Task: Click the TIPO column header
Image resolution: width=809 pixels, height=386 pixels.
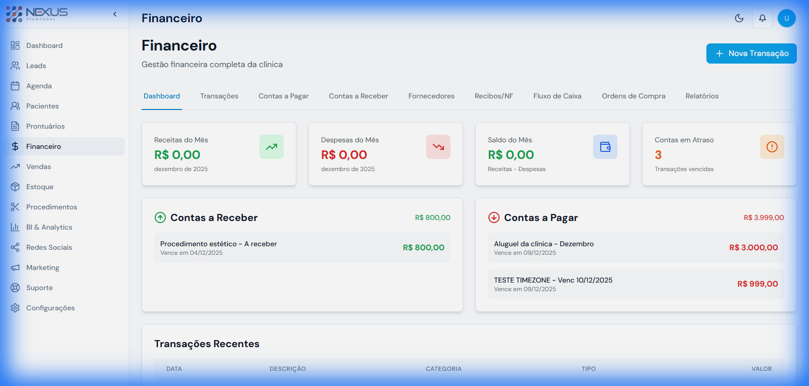Action: 589,369
